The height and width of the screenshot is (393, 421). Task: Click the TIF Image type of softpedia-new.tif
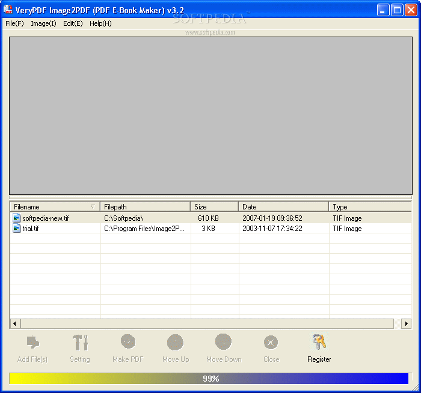click(347, 218)
